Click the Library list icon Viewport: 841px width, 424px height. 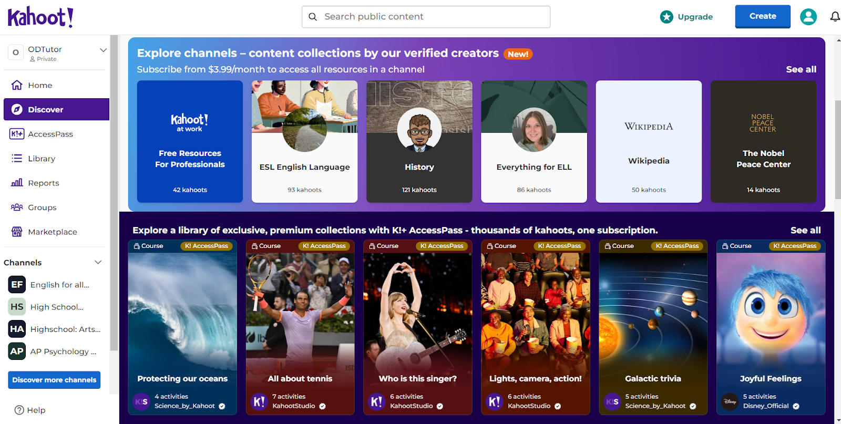pyautogui.click(x=17, y=158)
